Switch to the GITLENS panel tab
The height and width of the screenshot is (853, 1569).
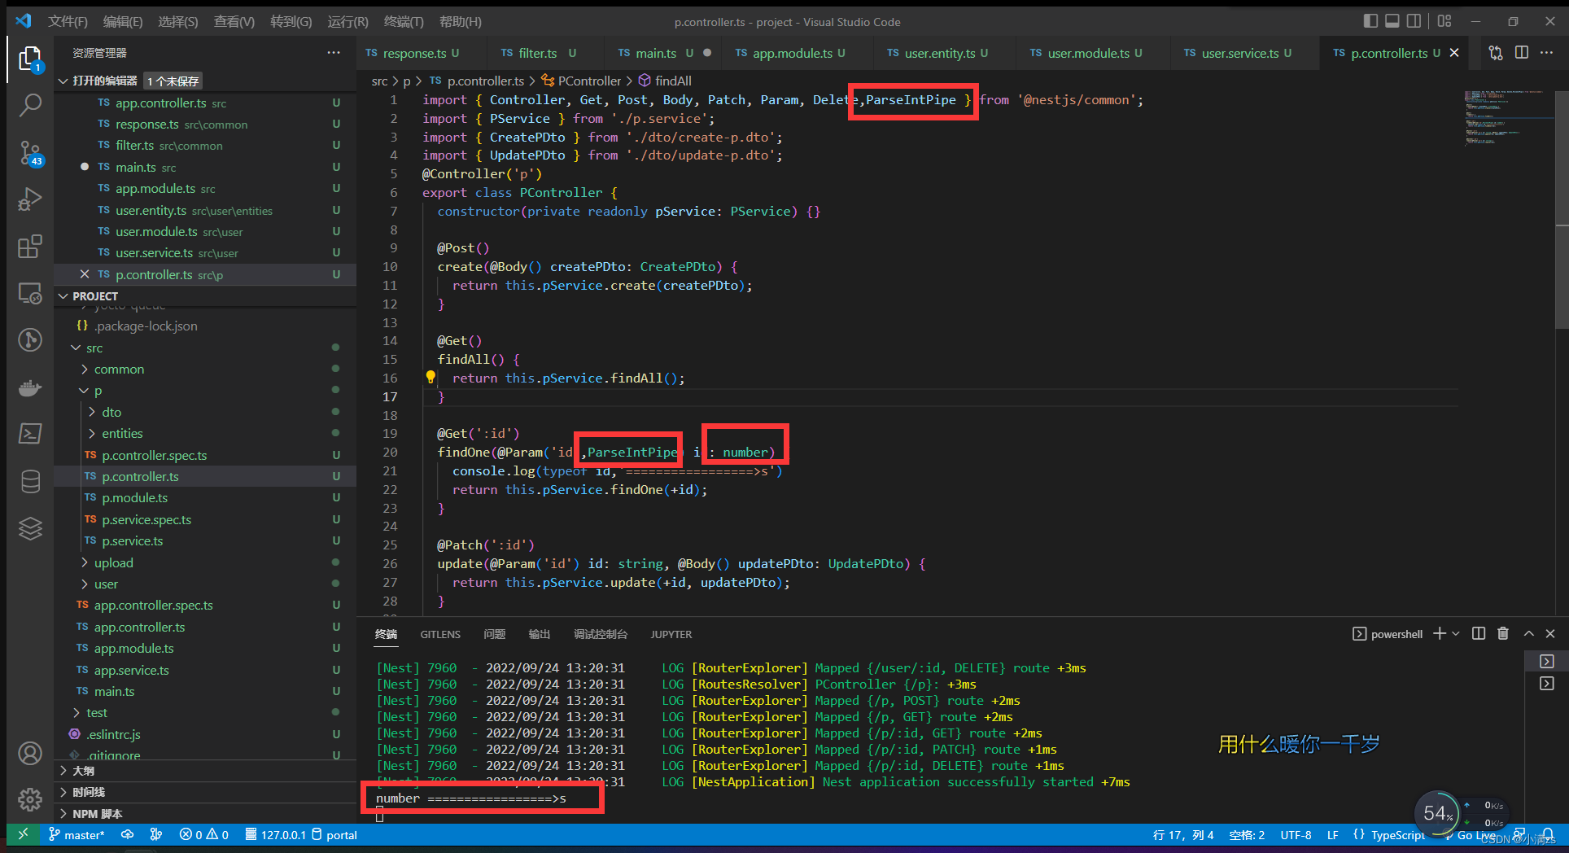tap(439, 634)
